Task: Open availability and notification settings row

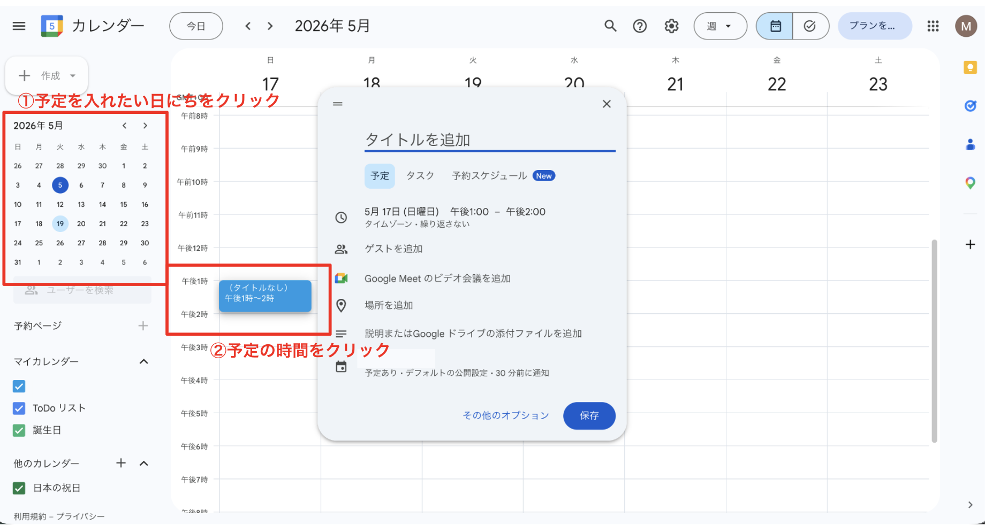Action: click(457, 373)
